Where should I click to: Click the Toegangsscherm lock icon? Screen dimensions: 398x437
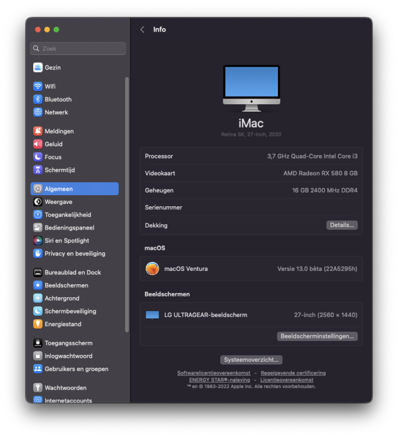point(38,343)
